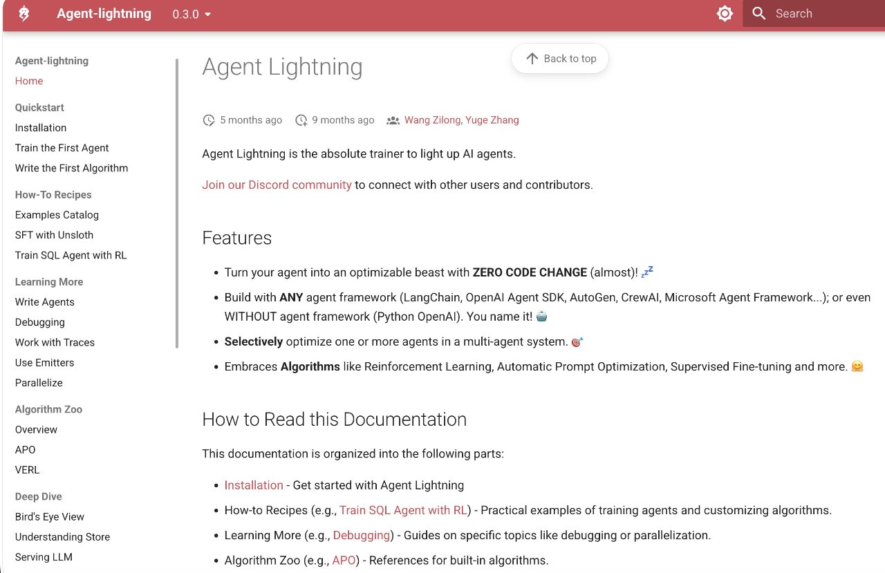Screen dimensions: 885x573
Task: Open the VERL sidebar page
Action: pos(27,470)
